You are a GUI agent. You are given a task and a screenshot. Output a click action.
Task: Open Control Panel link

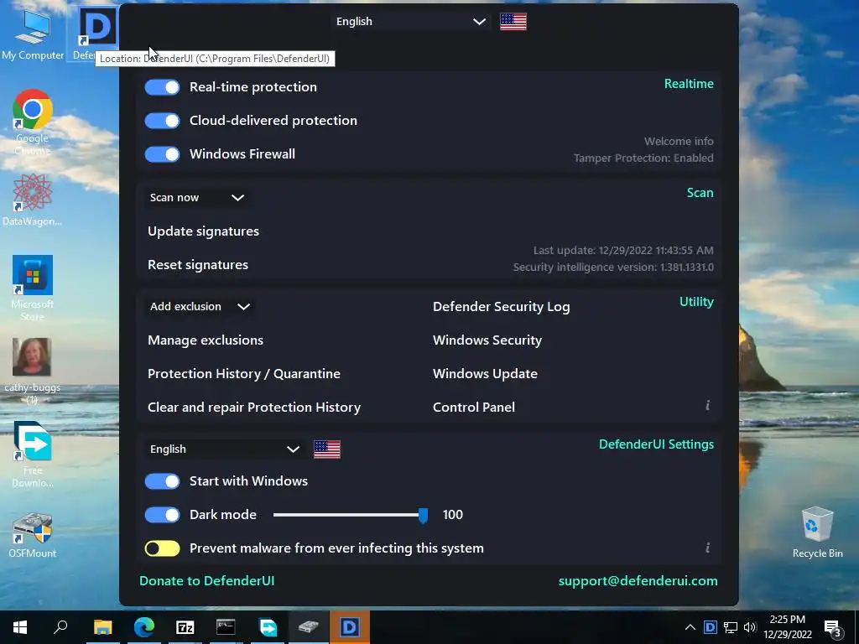(x=474, y=407)
